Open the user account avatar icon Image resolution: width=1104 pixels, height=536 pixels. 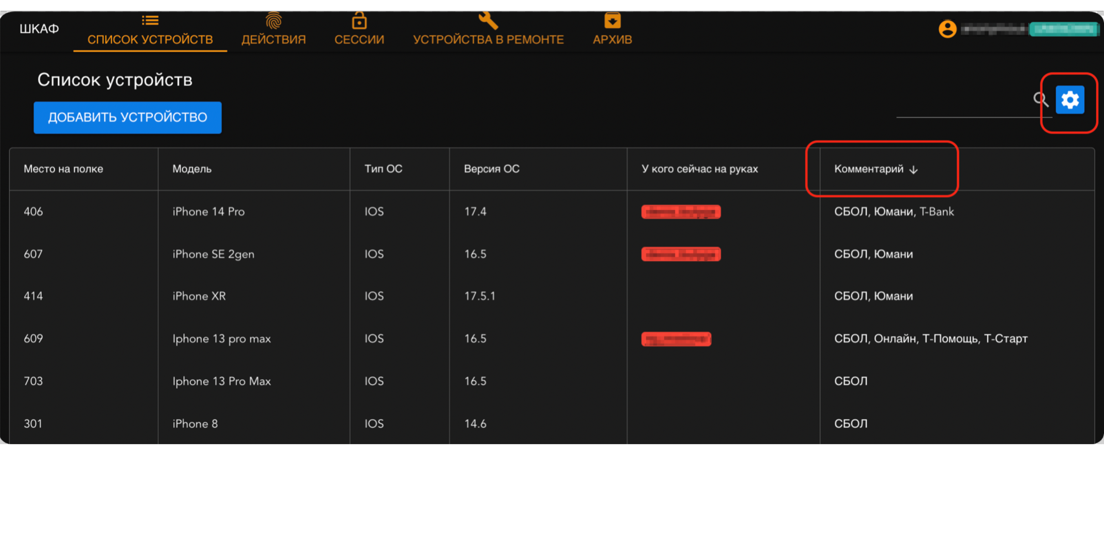pyautogui.click(x=947, y=29)
